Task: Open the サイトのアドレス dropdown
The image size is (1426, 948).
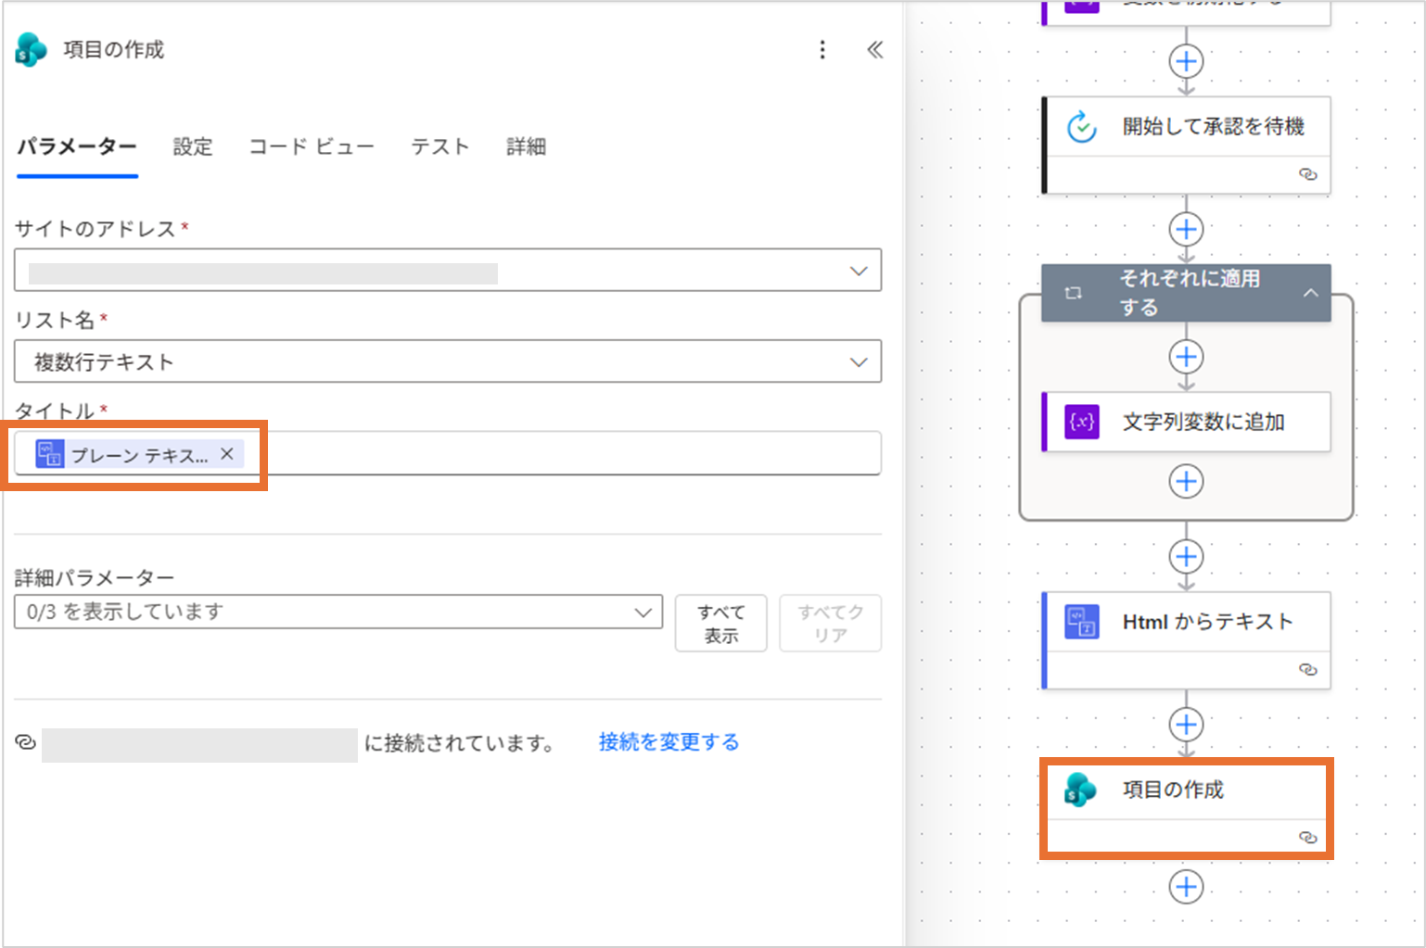Action: click(858, 271)
